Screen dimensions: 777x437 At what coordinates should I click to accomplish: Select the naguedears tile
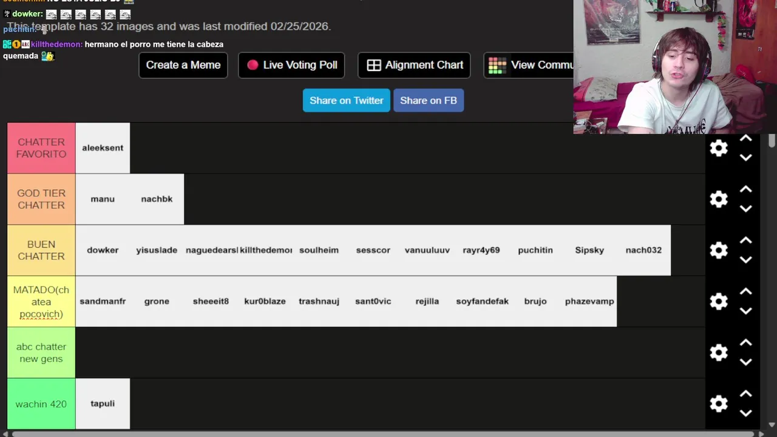[x=211, y=250]
